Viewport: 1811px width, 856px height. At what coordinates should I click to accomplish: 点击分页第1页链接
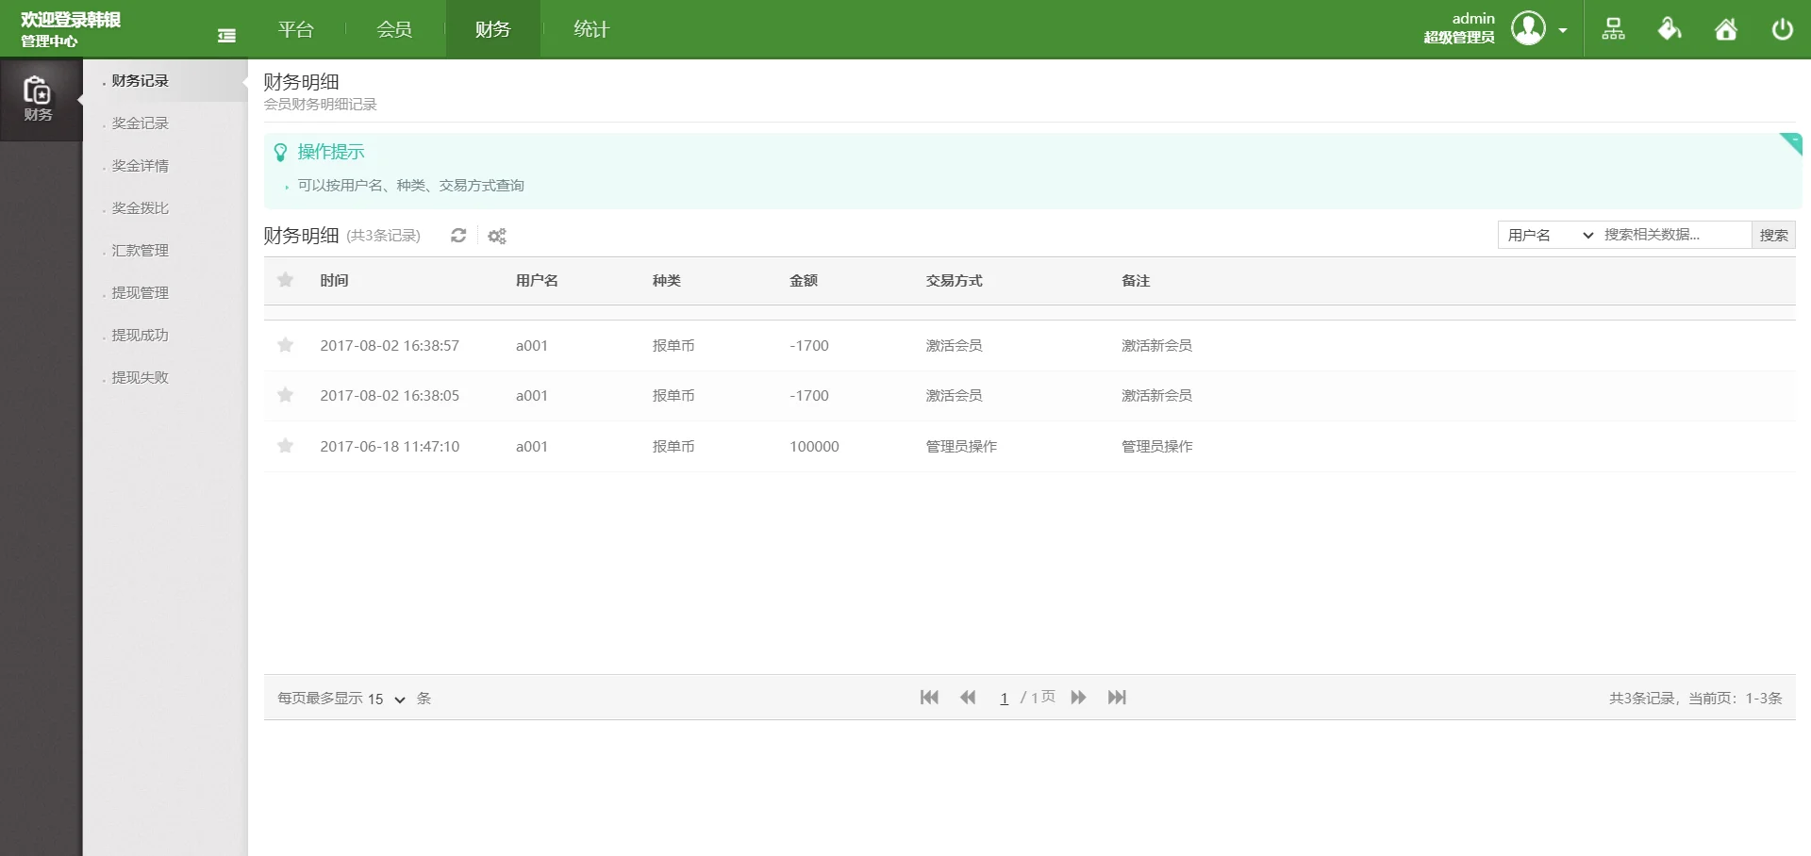tap(1005, 698)
